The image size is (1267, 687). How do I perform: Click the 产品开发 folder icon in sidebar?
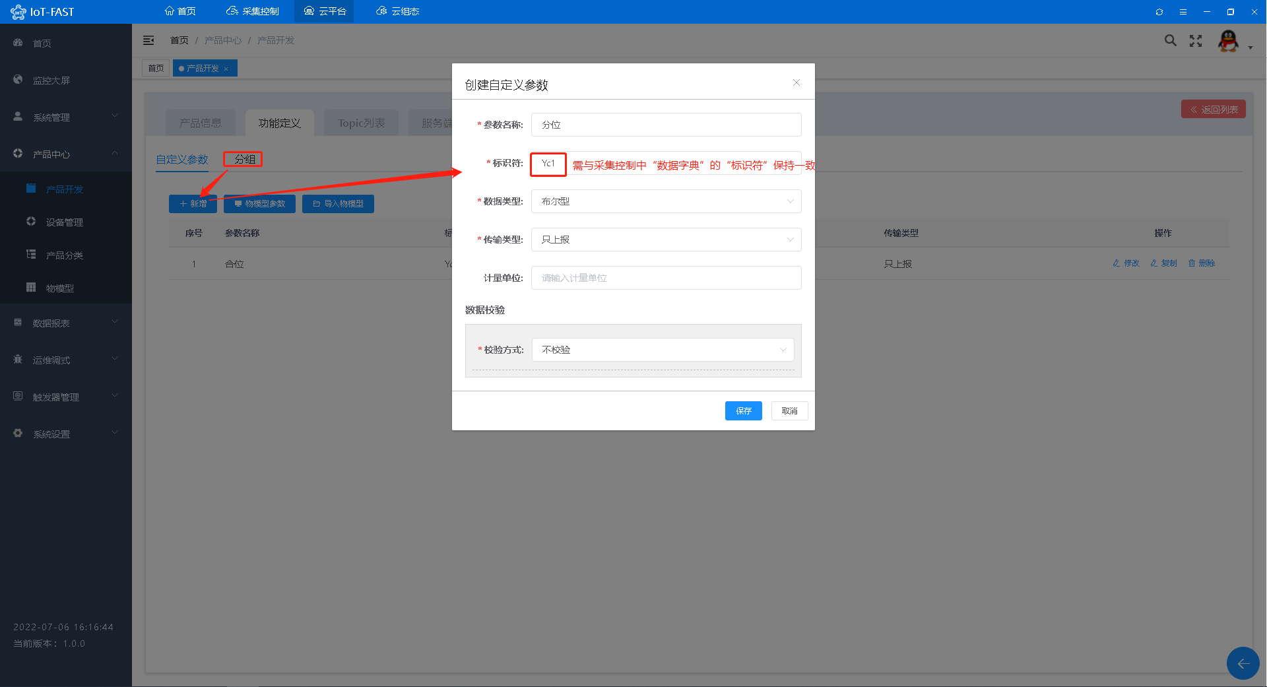[31, 188]
